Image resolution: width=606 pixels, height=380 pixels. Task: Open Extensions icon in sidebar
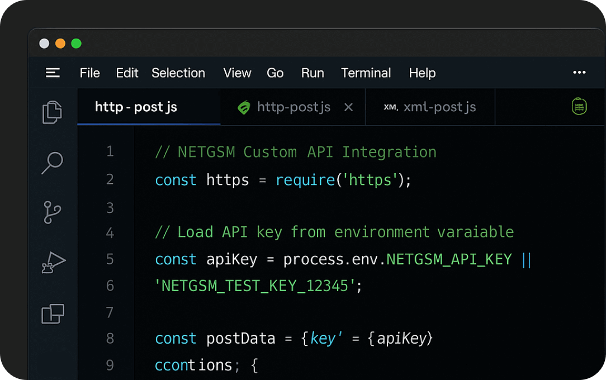pos(53,313)
